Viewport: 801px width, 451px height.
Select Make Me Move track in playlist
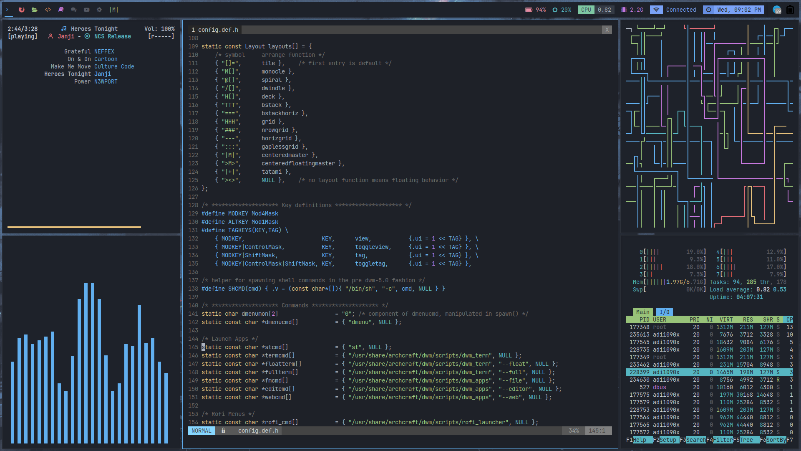(71, 66)
